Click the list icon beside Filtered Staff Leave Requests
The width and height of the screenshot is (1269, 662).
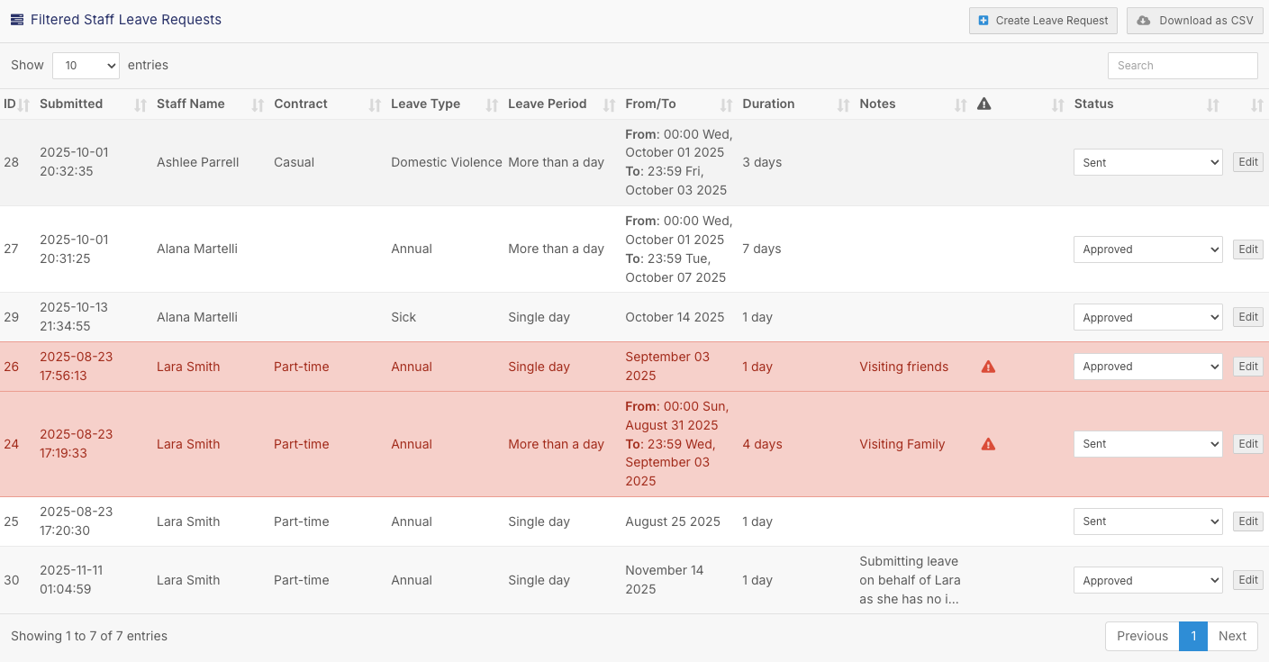click(x=17, y=20)
